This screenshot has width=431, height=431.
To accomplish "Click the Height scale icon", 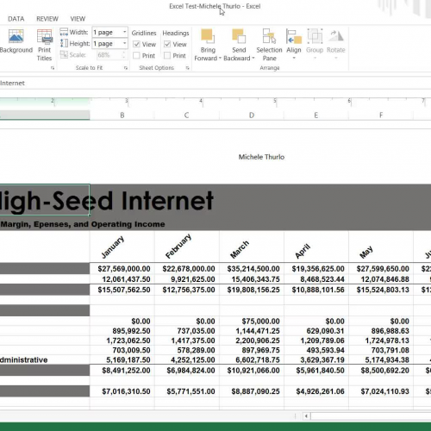I will 64,43.
